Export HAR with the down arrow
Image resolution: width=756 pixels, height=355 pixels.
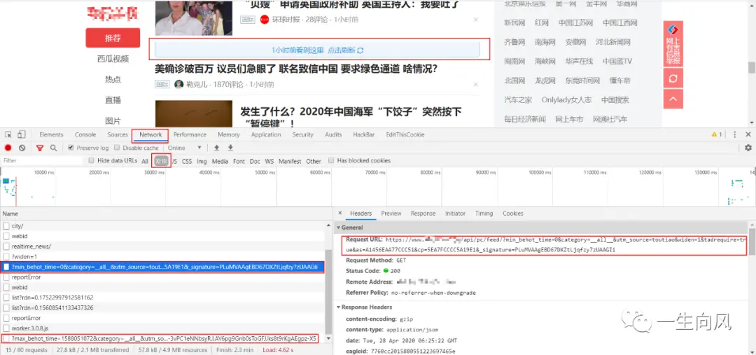pyautogui.click(x=230, y=148)
